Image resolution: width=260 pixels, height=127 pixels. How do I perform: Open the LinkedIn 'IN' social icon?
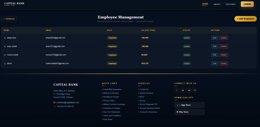coord(183,90)
